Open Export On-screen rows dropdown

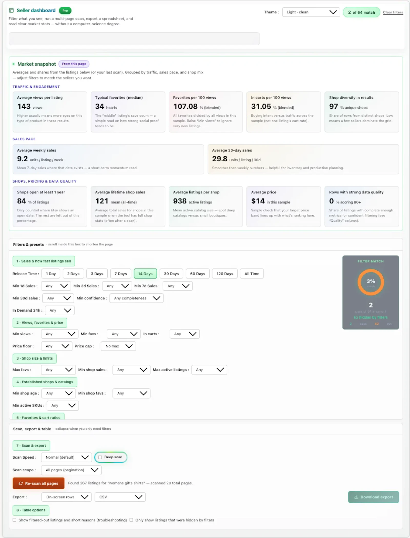(x=66, y=497)
